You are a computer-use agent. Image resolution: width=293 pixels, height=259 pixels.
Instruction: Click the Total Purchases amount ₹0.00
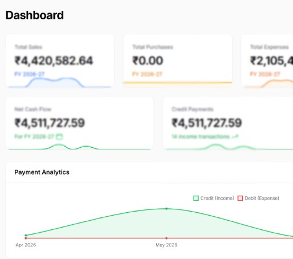148,60
